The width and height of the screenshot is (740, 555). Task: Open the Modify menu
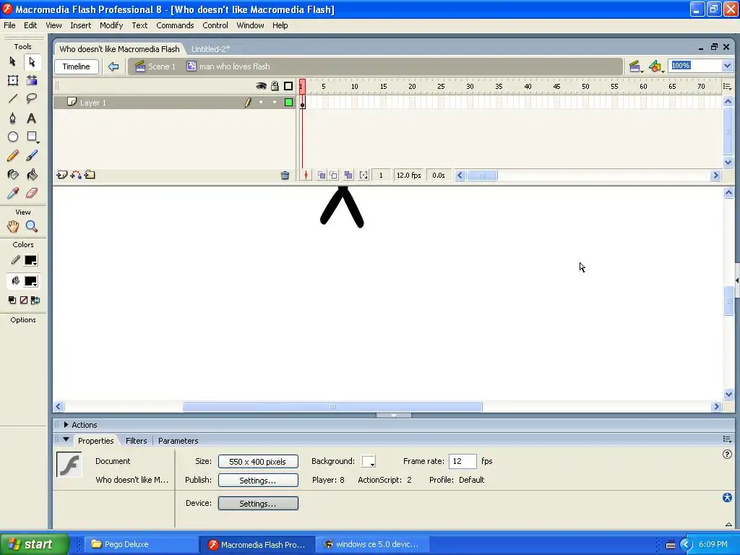pos(111,25)
